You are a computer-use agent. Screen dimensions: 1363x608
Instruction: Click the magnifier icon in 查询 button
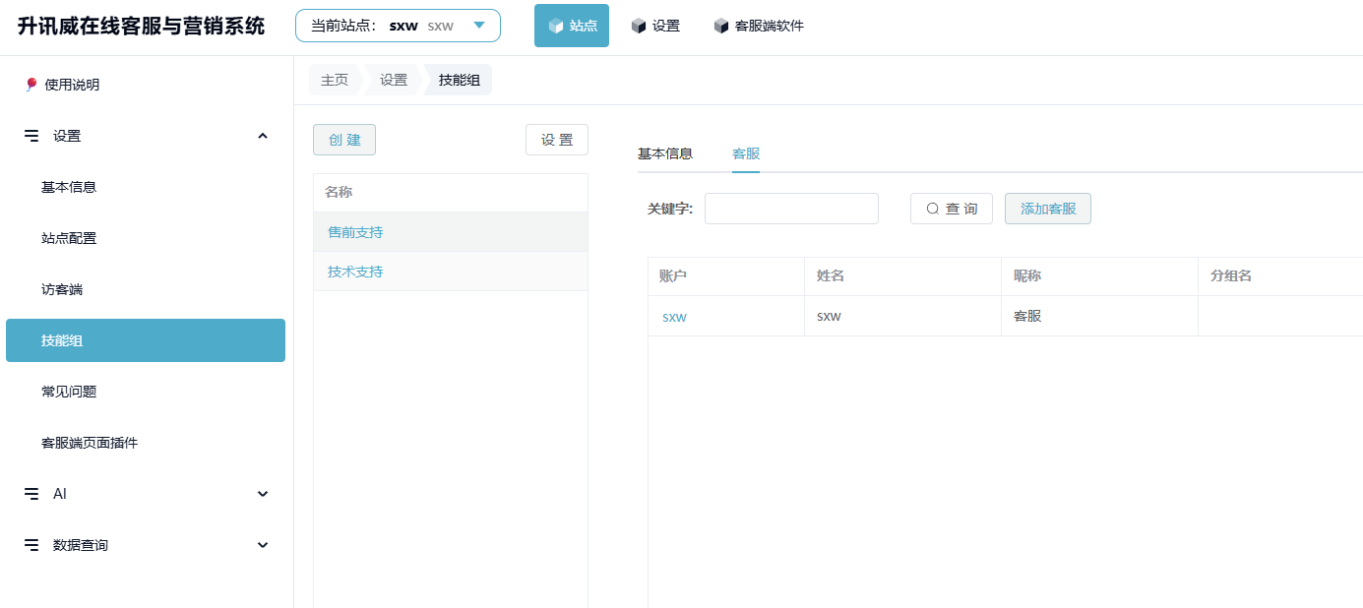[932, 209]
